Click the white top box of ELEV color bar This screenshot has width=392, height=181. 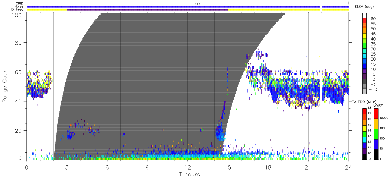pos(365,15)
